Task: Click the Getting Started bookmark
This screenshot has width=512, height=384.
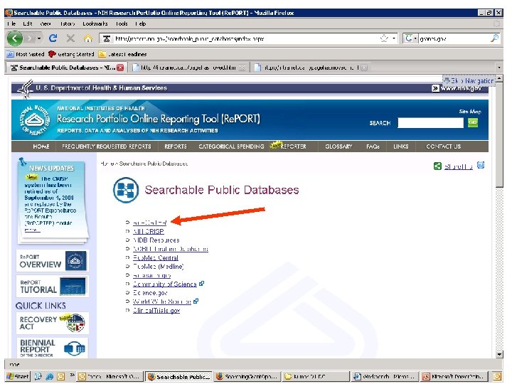Action: [x=71, y=54]
